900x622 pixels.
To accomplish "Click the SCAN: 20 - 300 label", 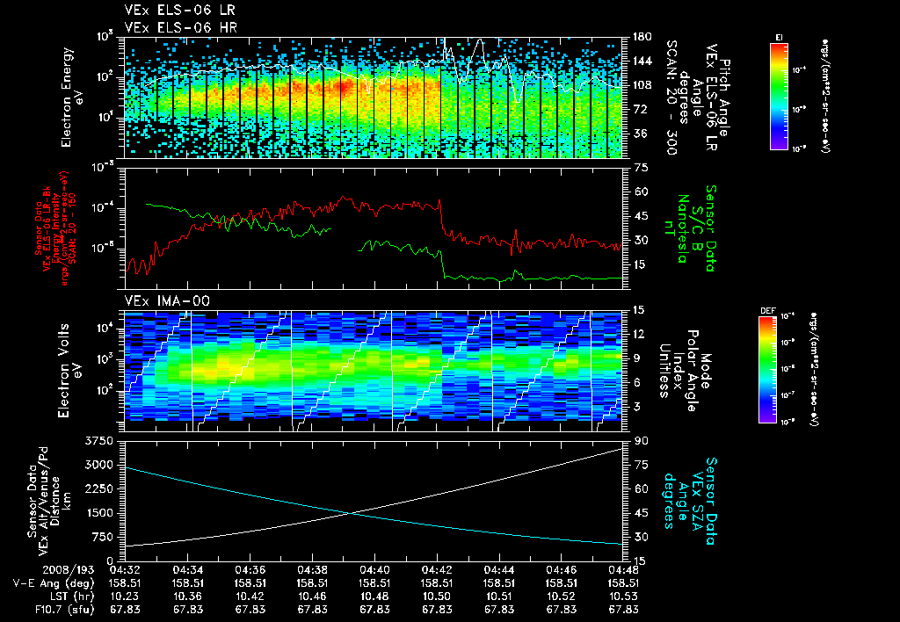I will (x=671, y=98).
